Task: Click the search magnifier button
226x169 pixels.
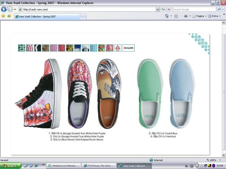Action: point(219,9)
